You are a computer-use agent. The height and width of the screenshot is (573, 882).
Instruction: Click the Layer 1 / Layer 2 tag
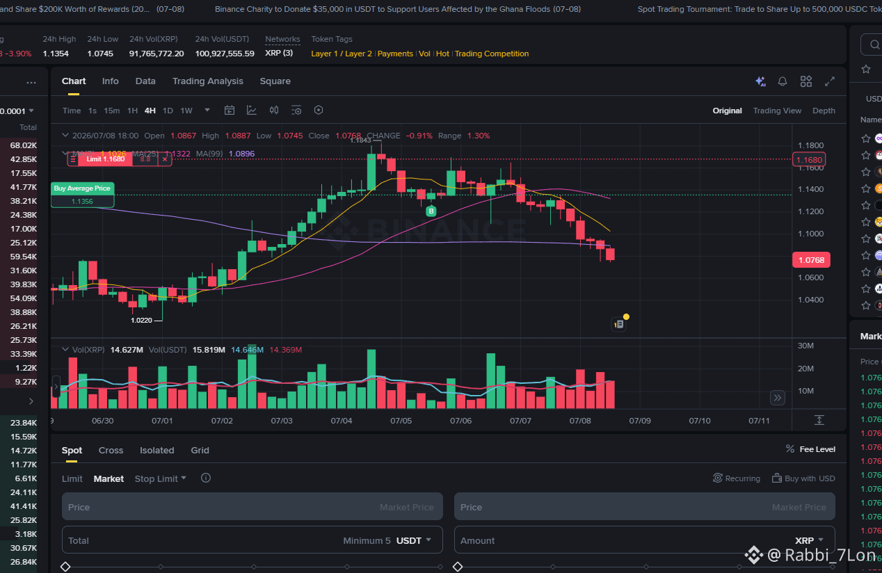click(342, 54)
